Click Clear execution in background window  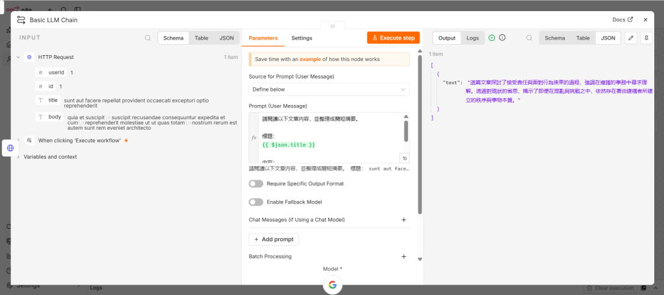tap(610, 289)
